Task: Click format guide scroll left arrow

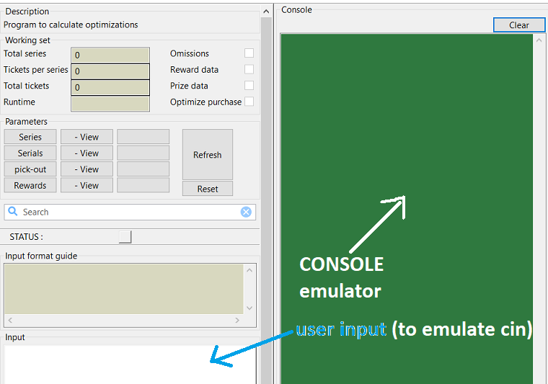Action: [x=10, y=320]
